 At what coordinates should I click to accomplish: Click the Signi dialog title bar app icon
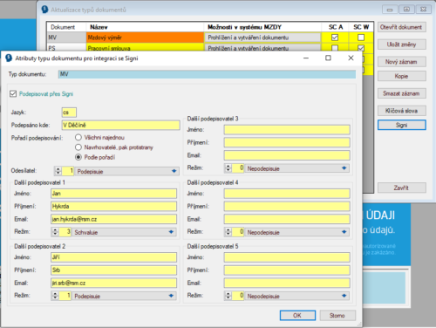[9, 58]
